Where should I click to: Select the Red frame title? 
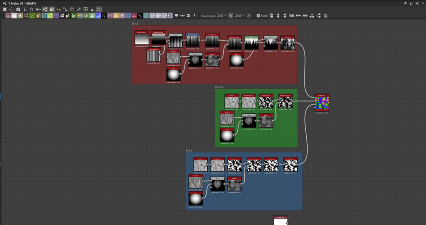pos(135,23)
